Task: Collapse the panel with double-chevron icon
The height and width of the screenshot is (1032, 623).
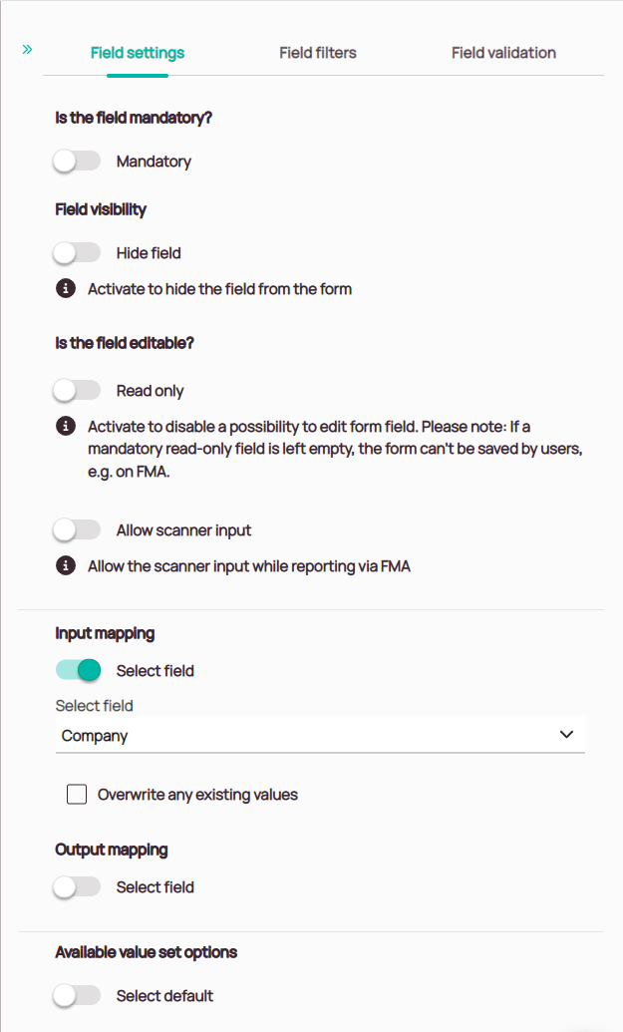Action: [28, 48]
